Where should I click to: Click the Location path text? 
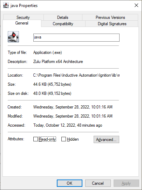pos(76,75)
